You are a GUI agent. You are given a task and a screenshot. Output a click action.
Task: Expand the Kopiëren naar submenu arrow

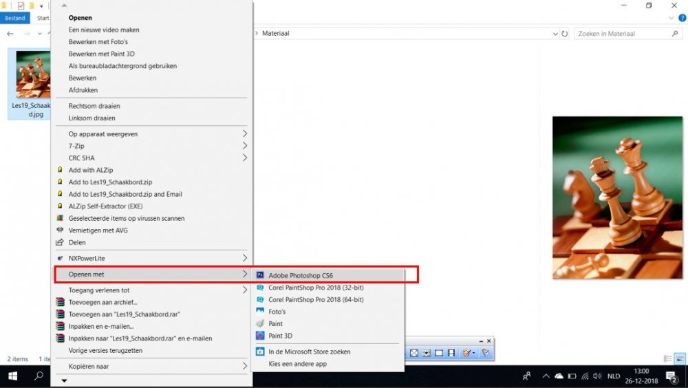(x=244, y=367)
